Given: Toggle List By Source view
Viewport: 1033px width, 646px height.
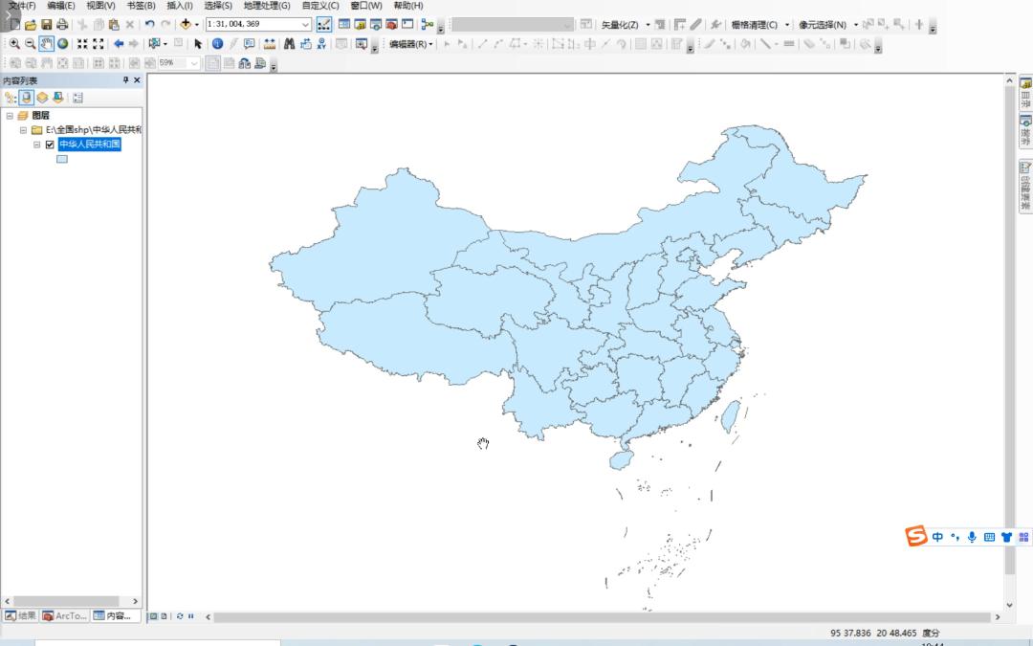Looking at the screenshot, I should pos(27,98).
